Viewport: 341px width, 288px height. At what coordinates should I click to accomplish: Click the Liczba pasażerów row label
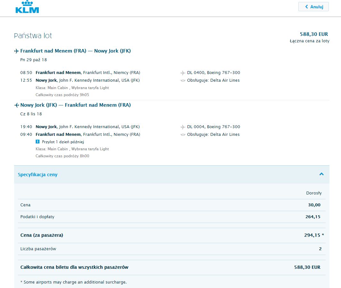38,249
